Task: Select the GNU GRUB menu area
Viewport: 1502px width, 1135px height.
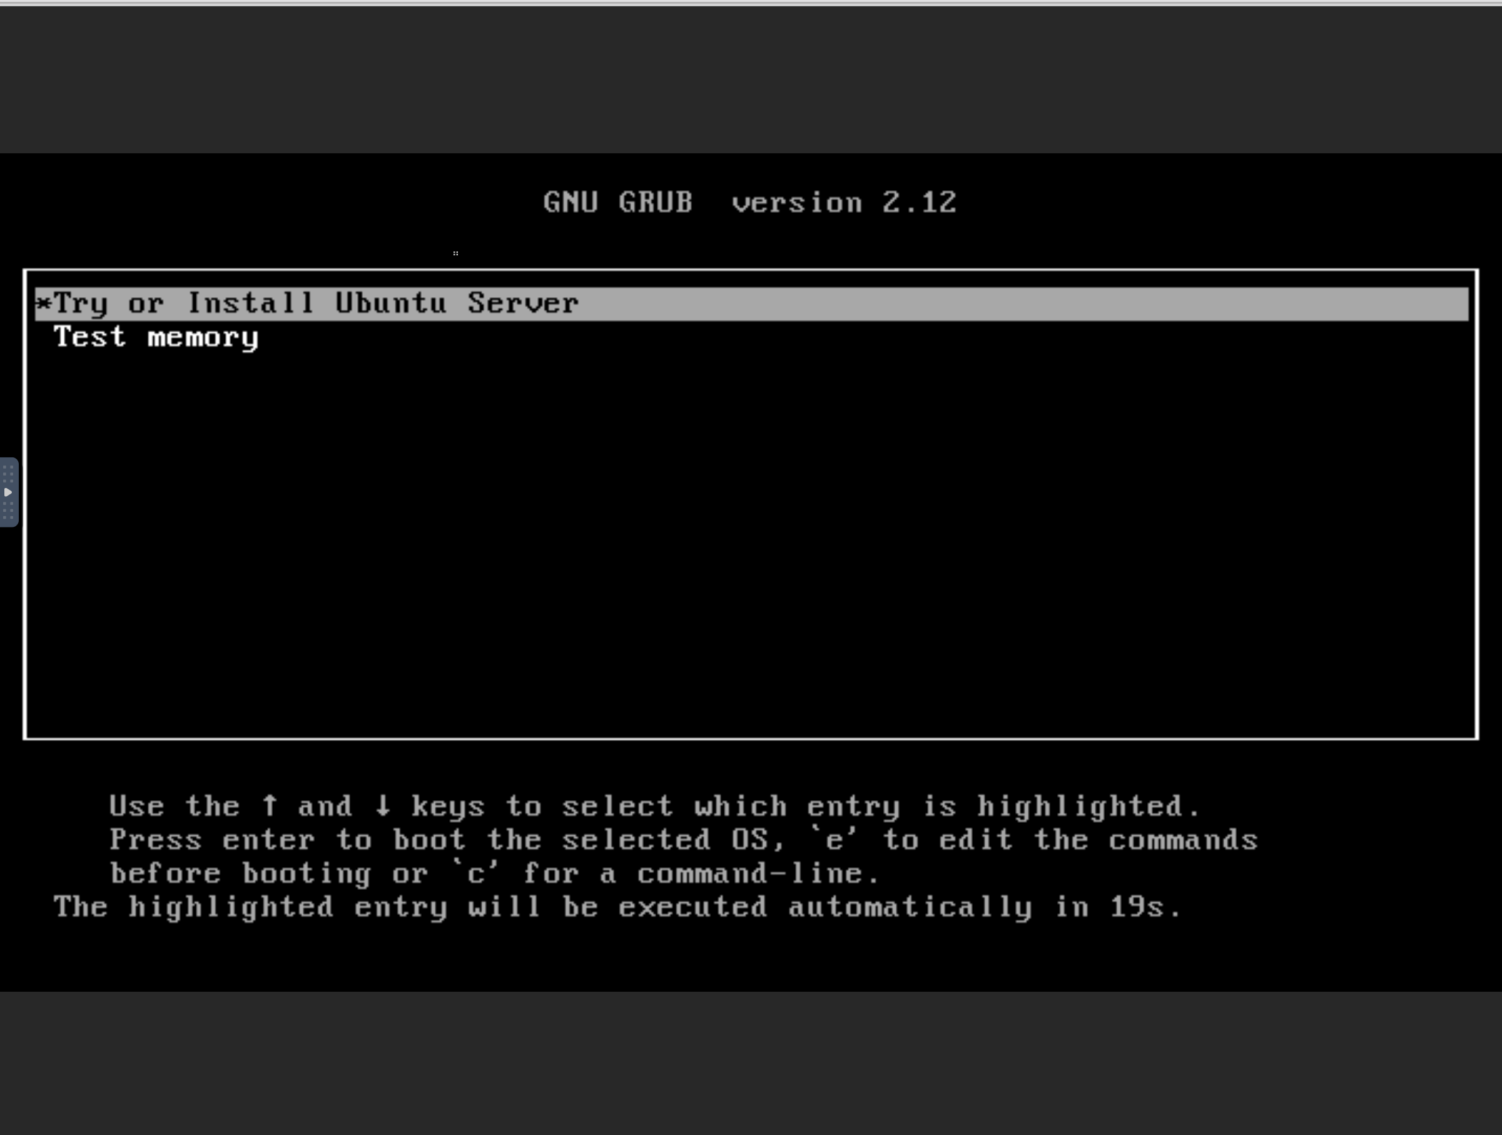Action: 751,504
